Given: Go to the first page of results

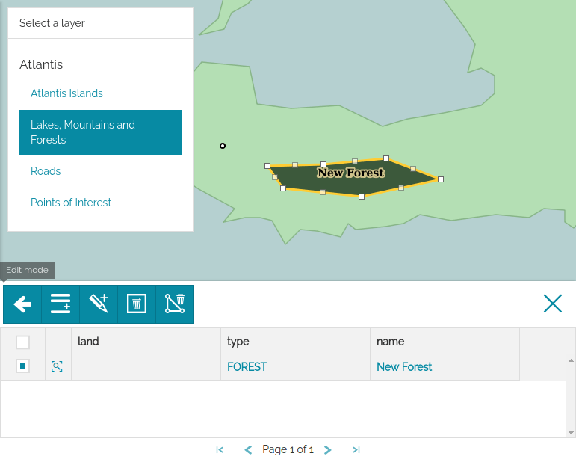Looking at the screenshot, I should (x=220, y=450).
